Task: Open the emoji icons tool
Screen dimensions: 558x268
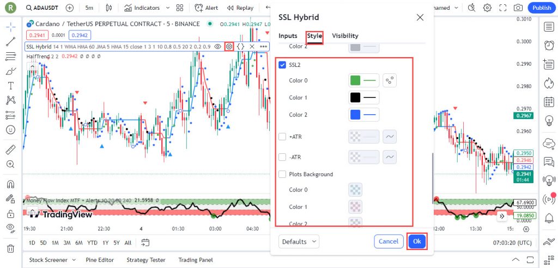Action: tap(11, 129)
